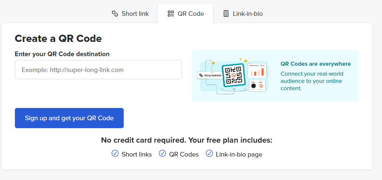Click the Short links text in free plan list
The width and height of the screenshot is (382, 180).
[x=137, y=155]
